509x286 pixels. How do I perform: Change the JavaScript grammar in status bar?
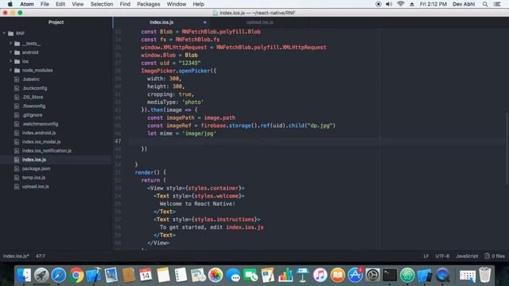click(x=467, y=256)
